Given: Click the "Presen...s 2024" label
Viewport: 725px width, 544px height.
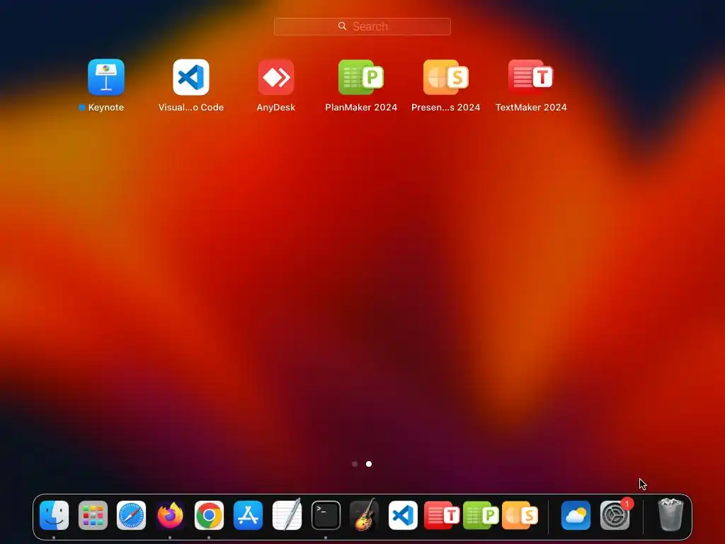Looking at the screenshot, I should pyautogui.click(x=446, y=108).
